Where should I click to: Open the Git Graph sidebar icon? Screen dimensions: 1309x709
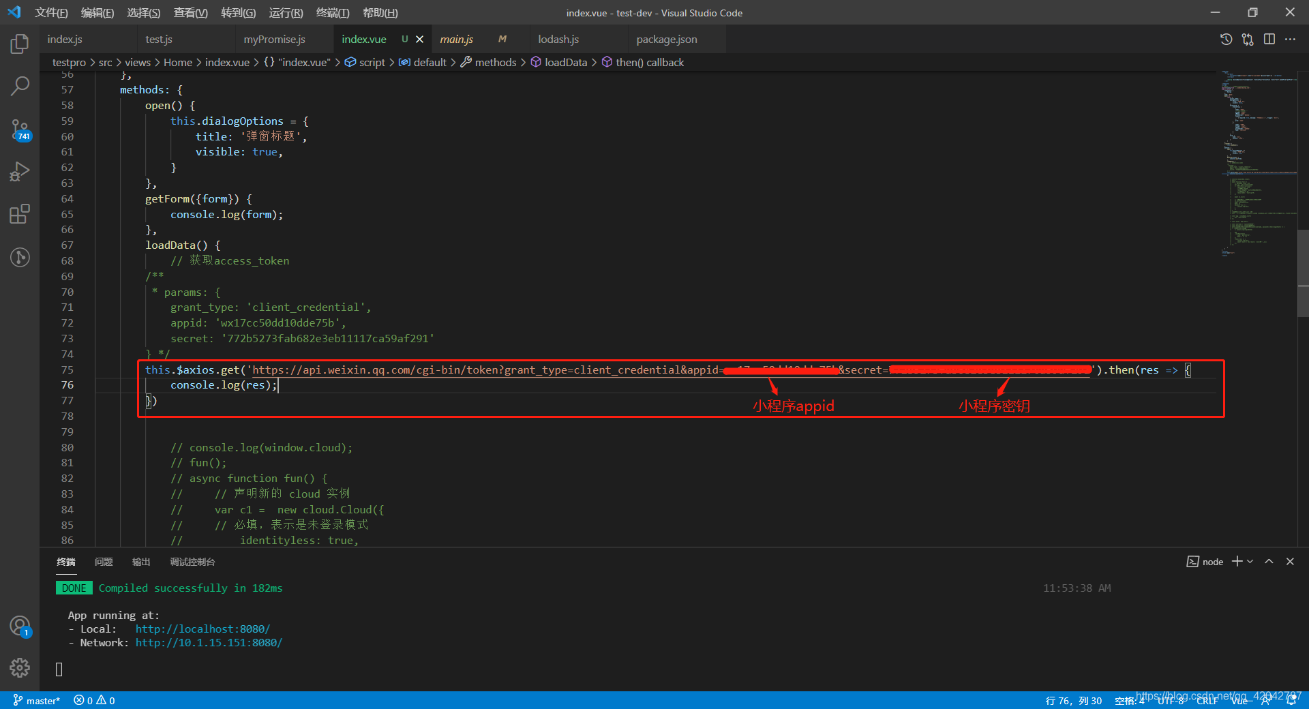(20, 257)
